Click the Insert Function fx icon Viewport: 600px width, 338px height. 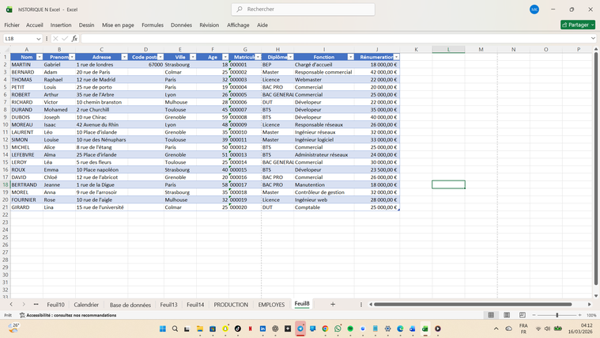[74, 38]
